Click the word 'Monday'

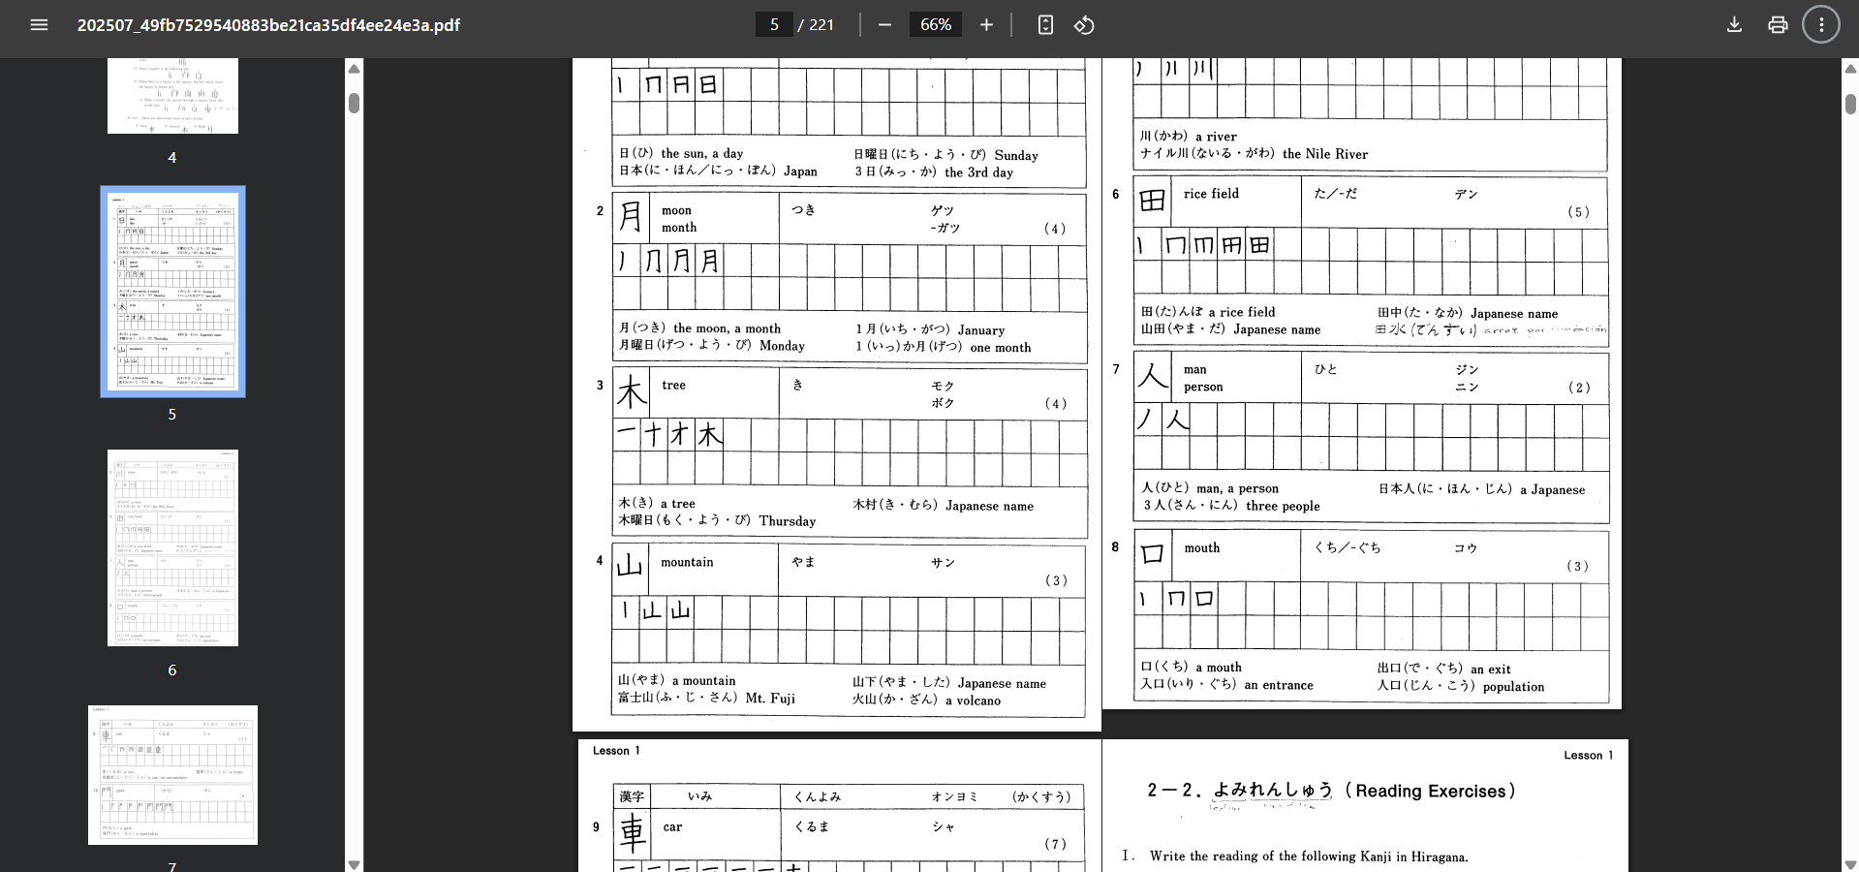782,346
